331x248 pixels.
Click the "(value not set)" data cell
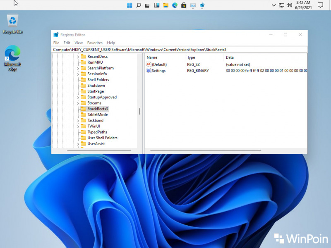pos(238,64)
